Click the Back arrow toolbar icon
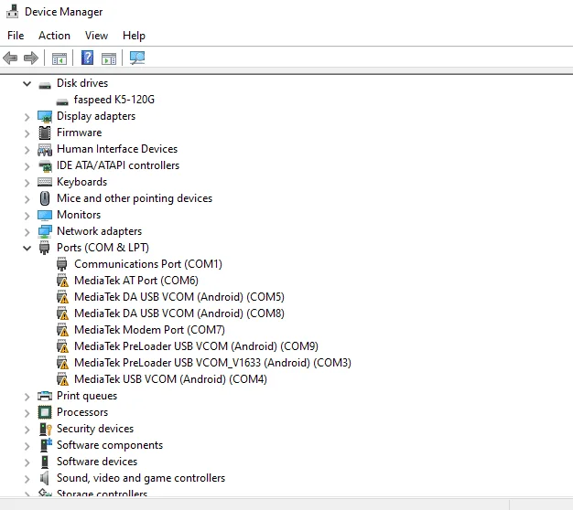 10,58
